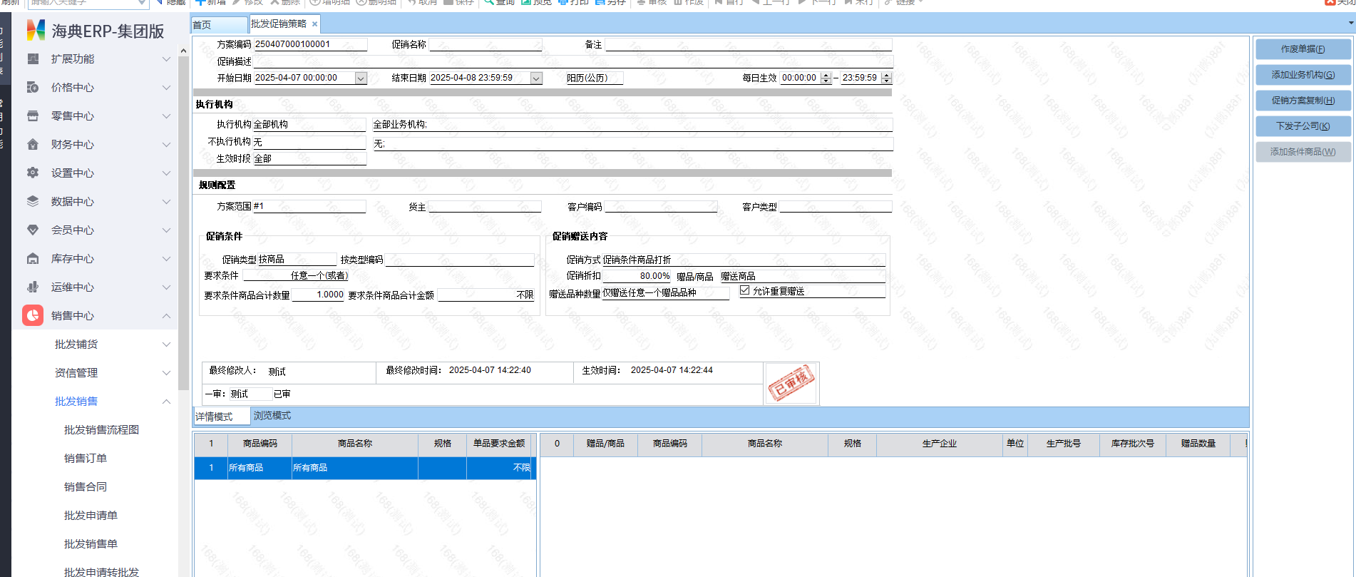The height and width of the screenshot is (577, 1356).
Task: Open 批发销售单 menu item
Action: [x=91, y=544]
